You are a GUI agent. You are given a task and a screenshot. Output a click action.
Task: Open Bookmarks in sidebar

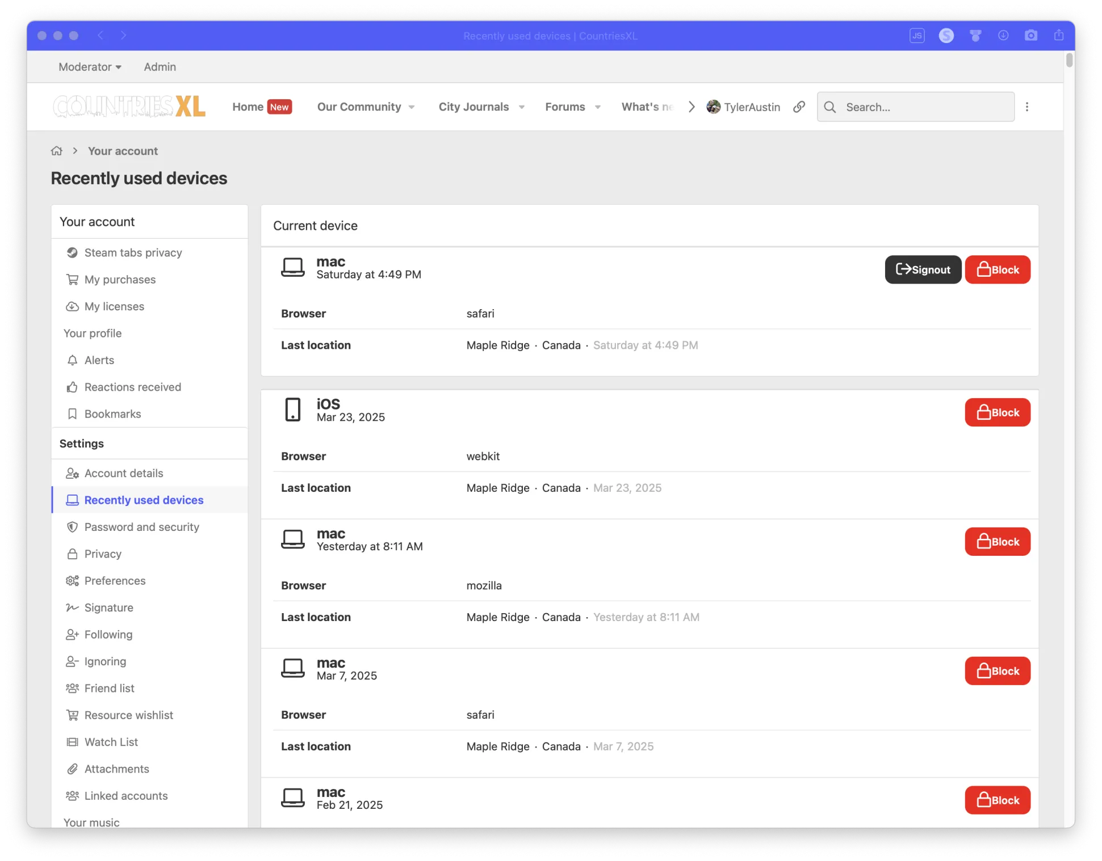click(x=149, y=414)
